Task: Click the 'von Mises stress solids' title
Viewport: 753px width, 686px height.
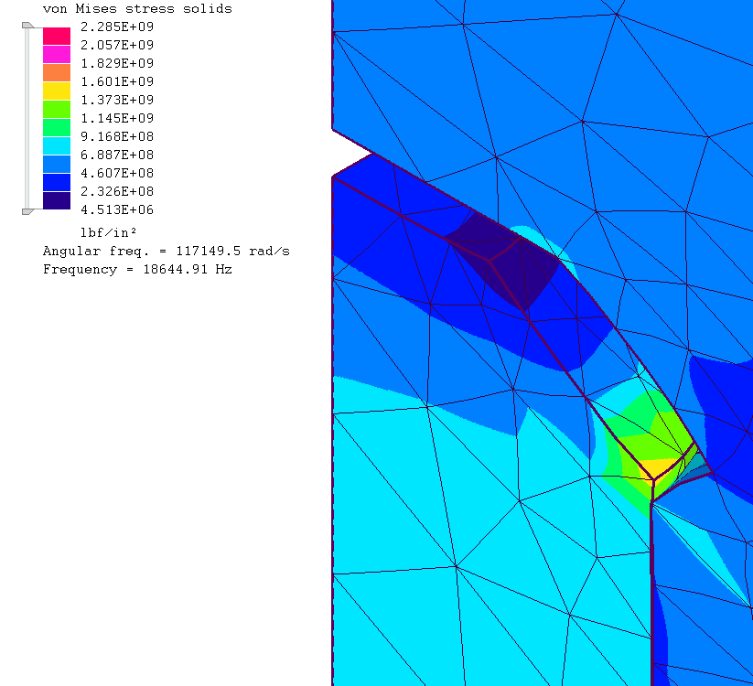Action: point(137,8)
